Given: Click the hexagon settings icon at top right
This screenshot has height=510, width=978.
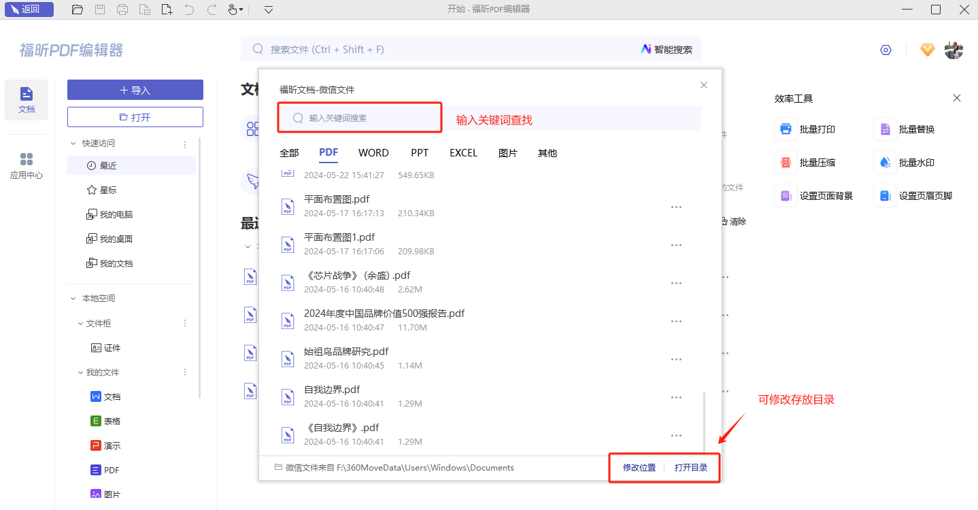Looking at the screenshot, I should click(x=886, y=50).
